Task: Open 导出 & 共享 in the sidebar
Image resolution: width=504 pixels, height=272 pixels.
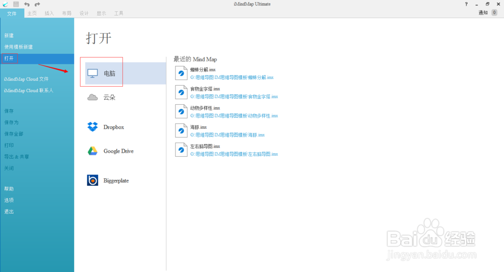Action: coord(17,157)
